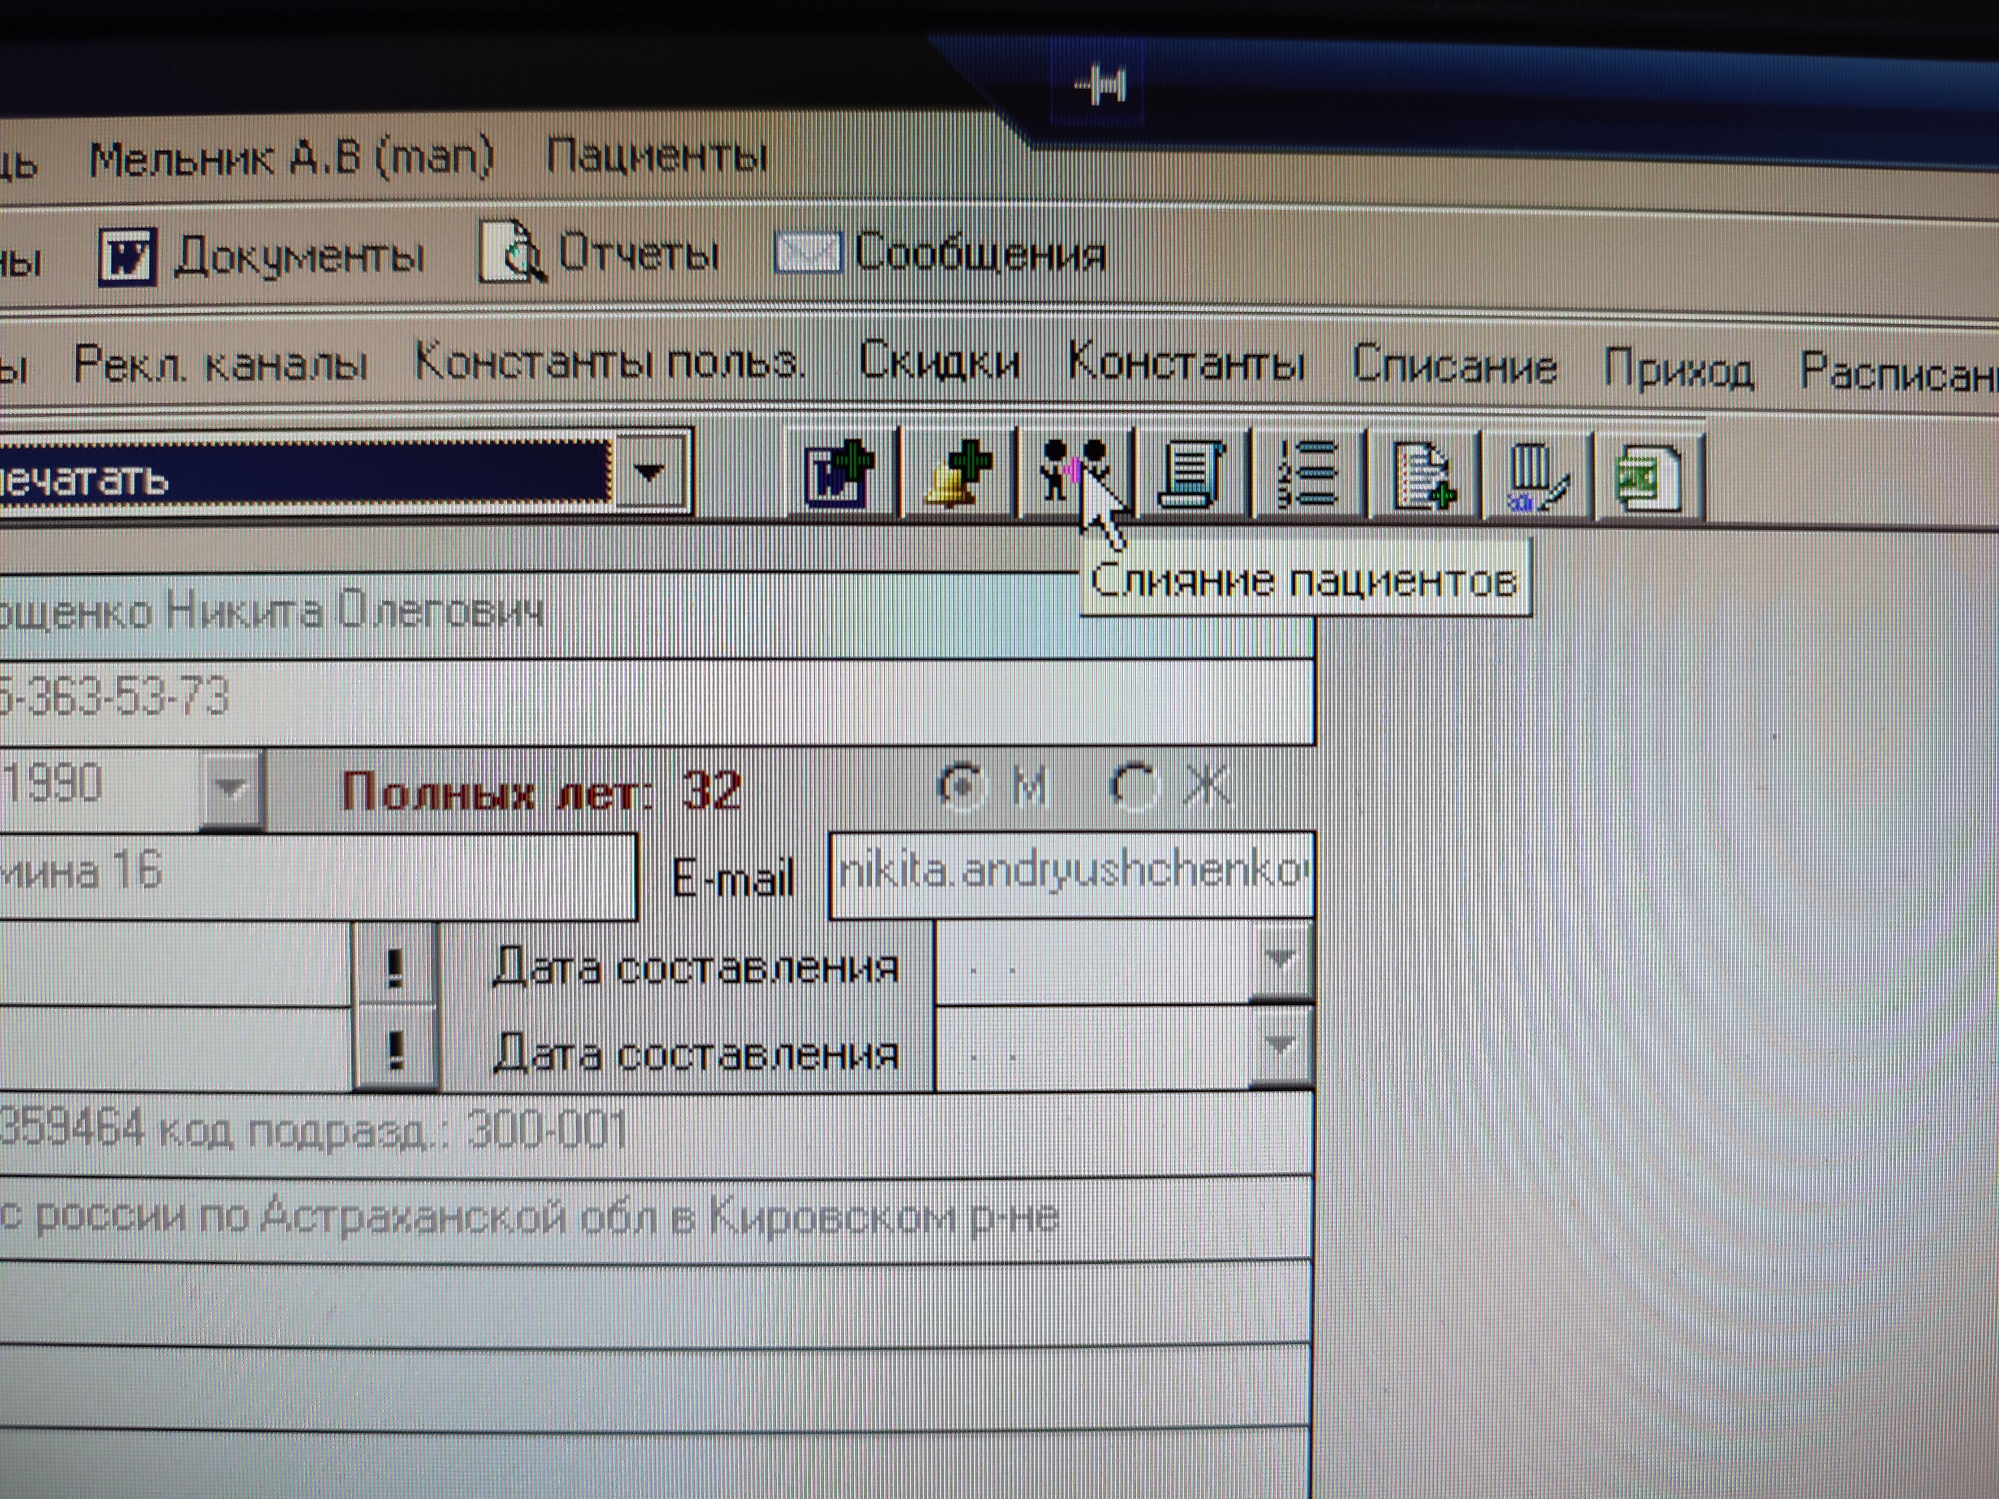Select the Ж gender radio button

(1132, 786)
